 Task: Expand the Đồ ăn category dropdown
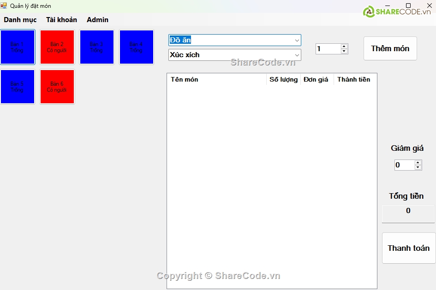click(297, 40)
